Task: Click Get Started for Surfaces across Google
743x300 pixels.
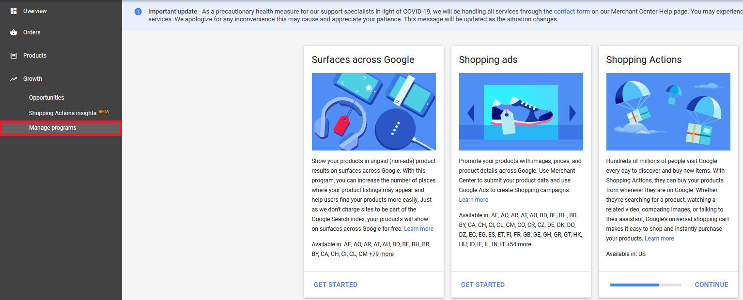Action: 336,285
